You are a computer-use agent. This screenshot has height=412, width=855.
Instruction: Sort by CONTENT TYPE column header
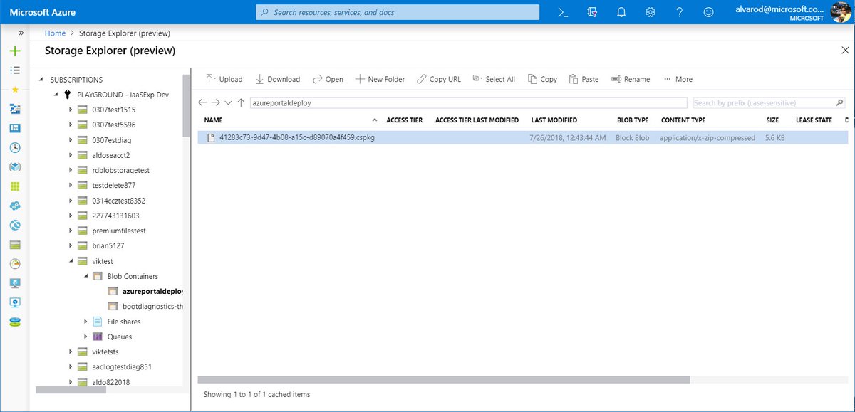pos(683,120)
